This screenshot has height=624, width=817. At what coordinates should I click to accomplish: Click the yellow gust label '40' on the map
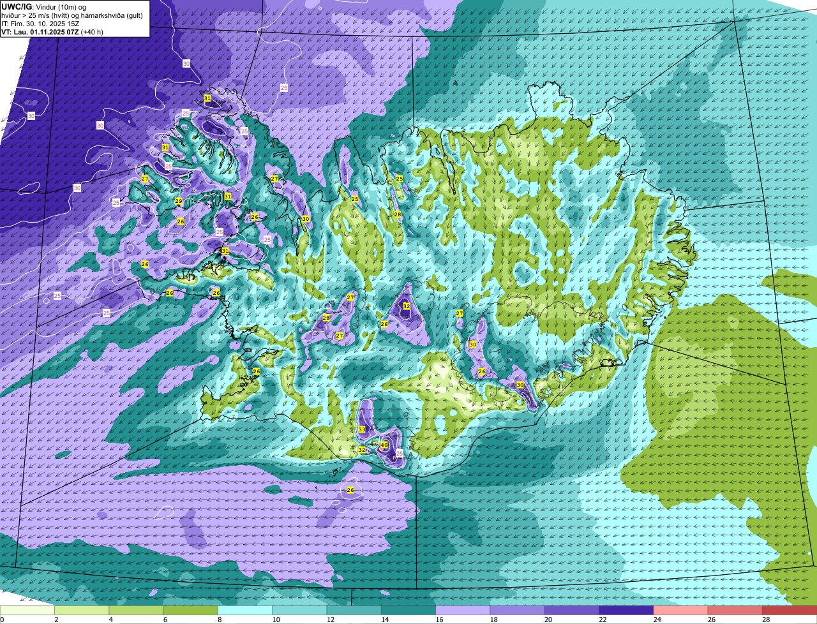(384, 445)
